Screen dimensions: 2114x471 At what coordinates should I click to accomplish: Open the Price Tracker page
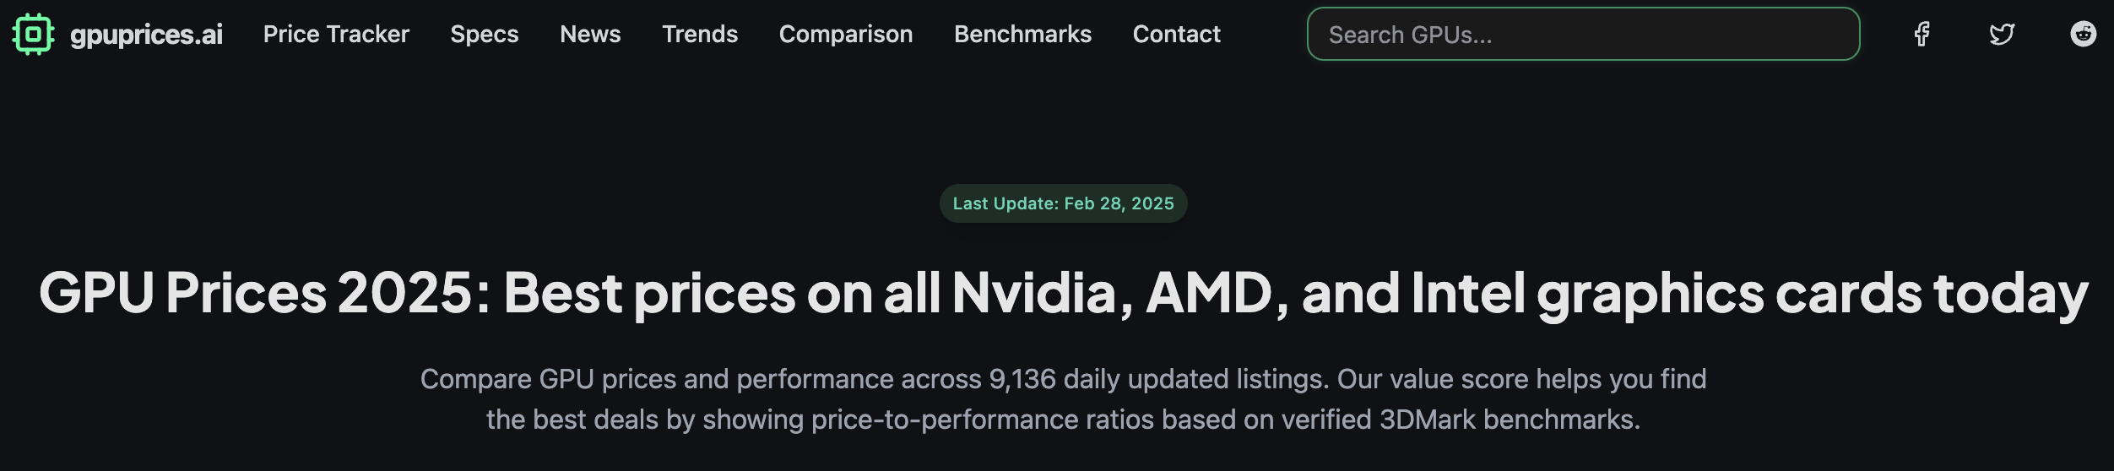tap(336, 35)
